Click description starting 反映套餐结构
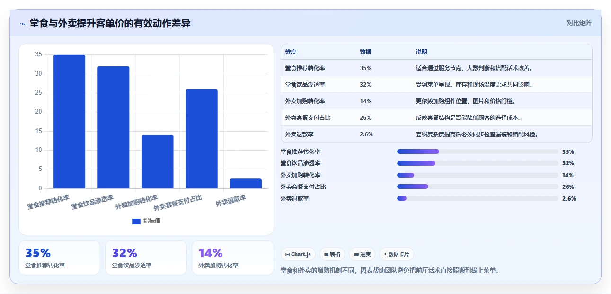This screenshot has width=611, height=294. (x=469, y=118)
